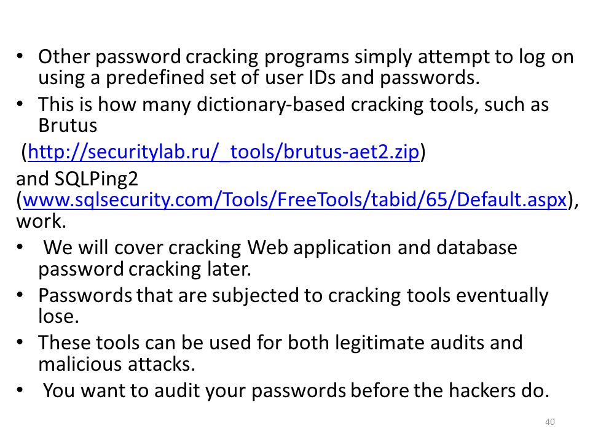The height and width of the screenshot is (442, 590).
Task: Click the text 'and SQLPing2'
Action: (x=77, y=179)
